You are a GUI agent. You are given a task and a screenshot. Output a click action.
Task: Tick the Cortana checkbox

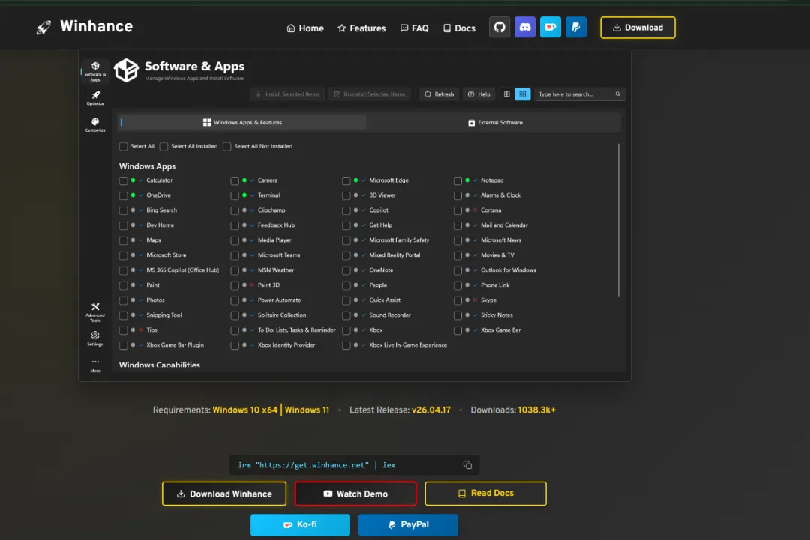457,210
